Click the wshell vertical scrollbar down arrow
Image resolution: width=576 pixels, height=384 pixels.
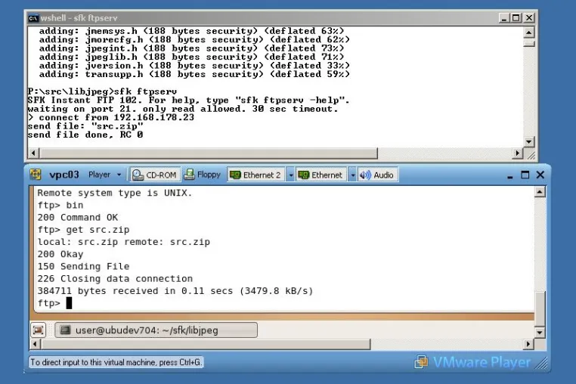coord(528,141)
